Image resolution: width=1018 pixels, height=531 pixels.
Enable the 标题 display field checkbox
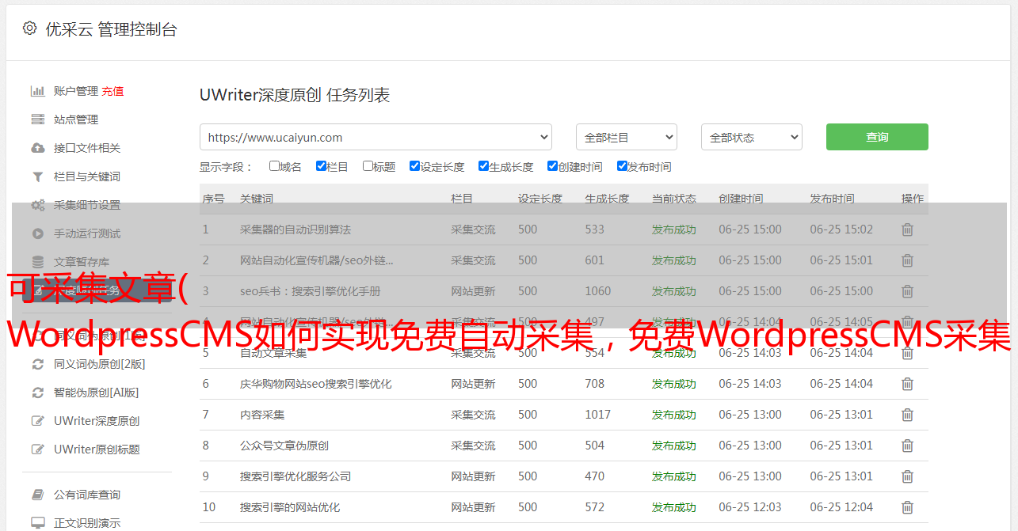pos(368,166)
